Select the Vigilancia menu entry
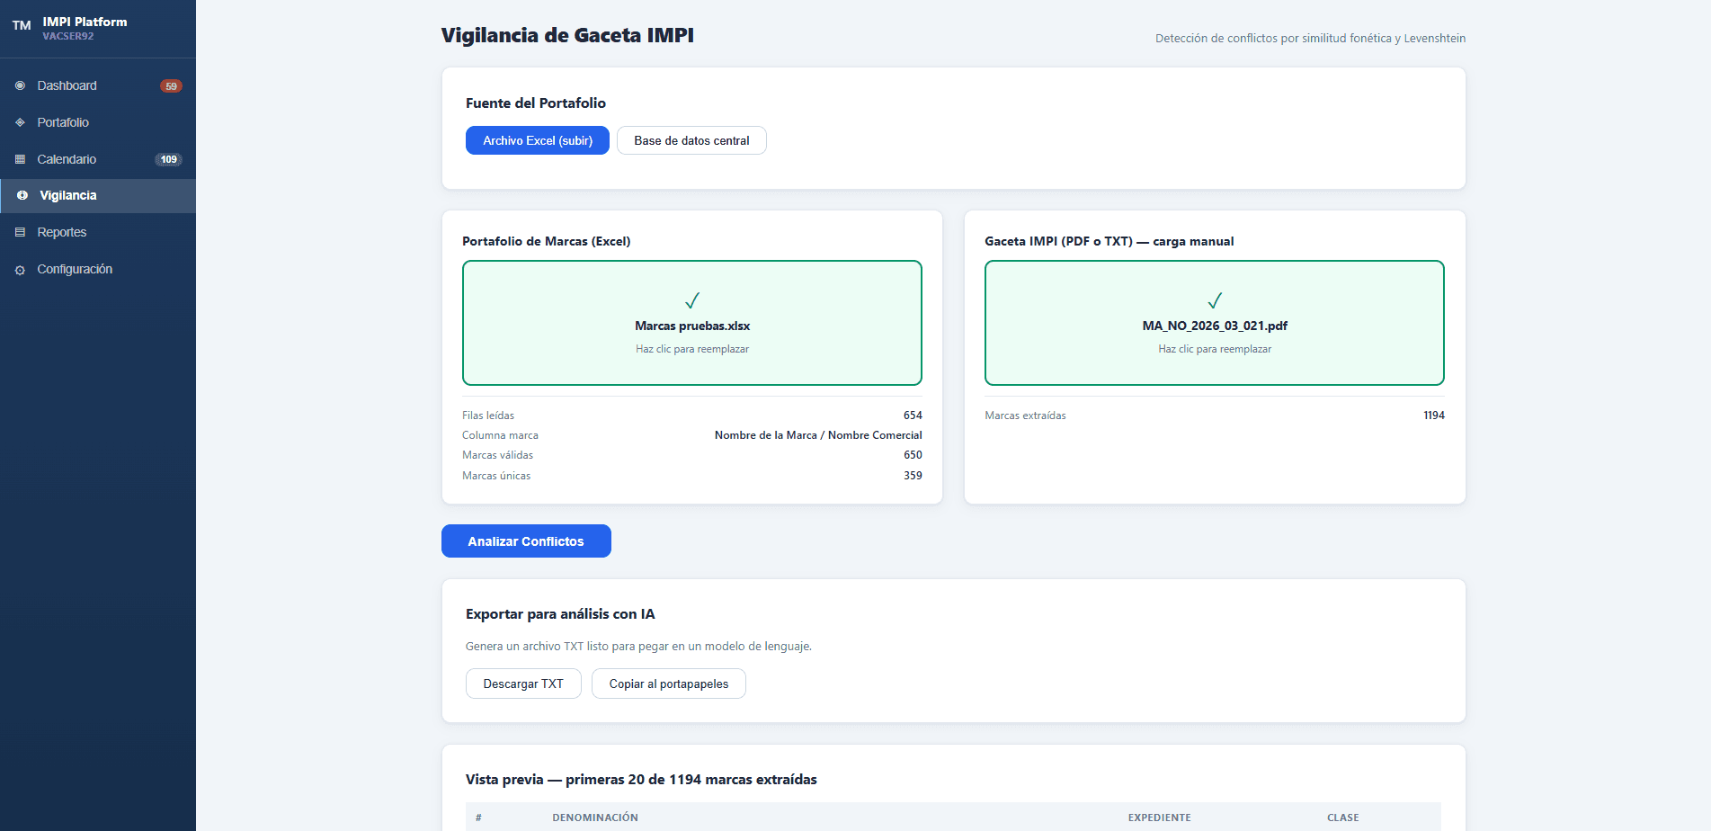 [x=98, y=196]
